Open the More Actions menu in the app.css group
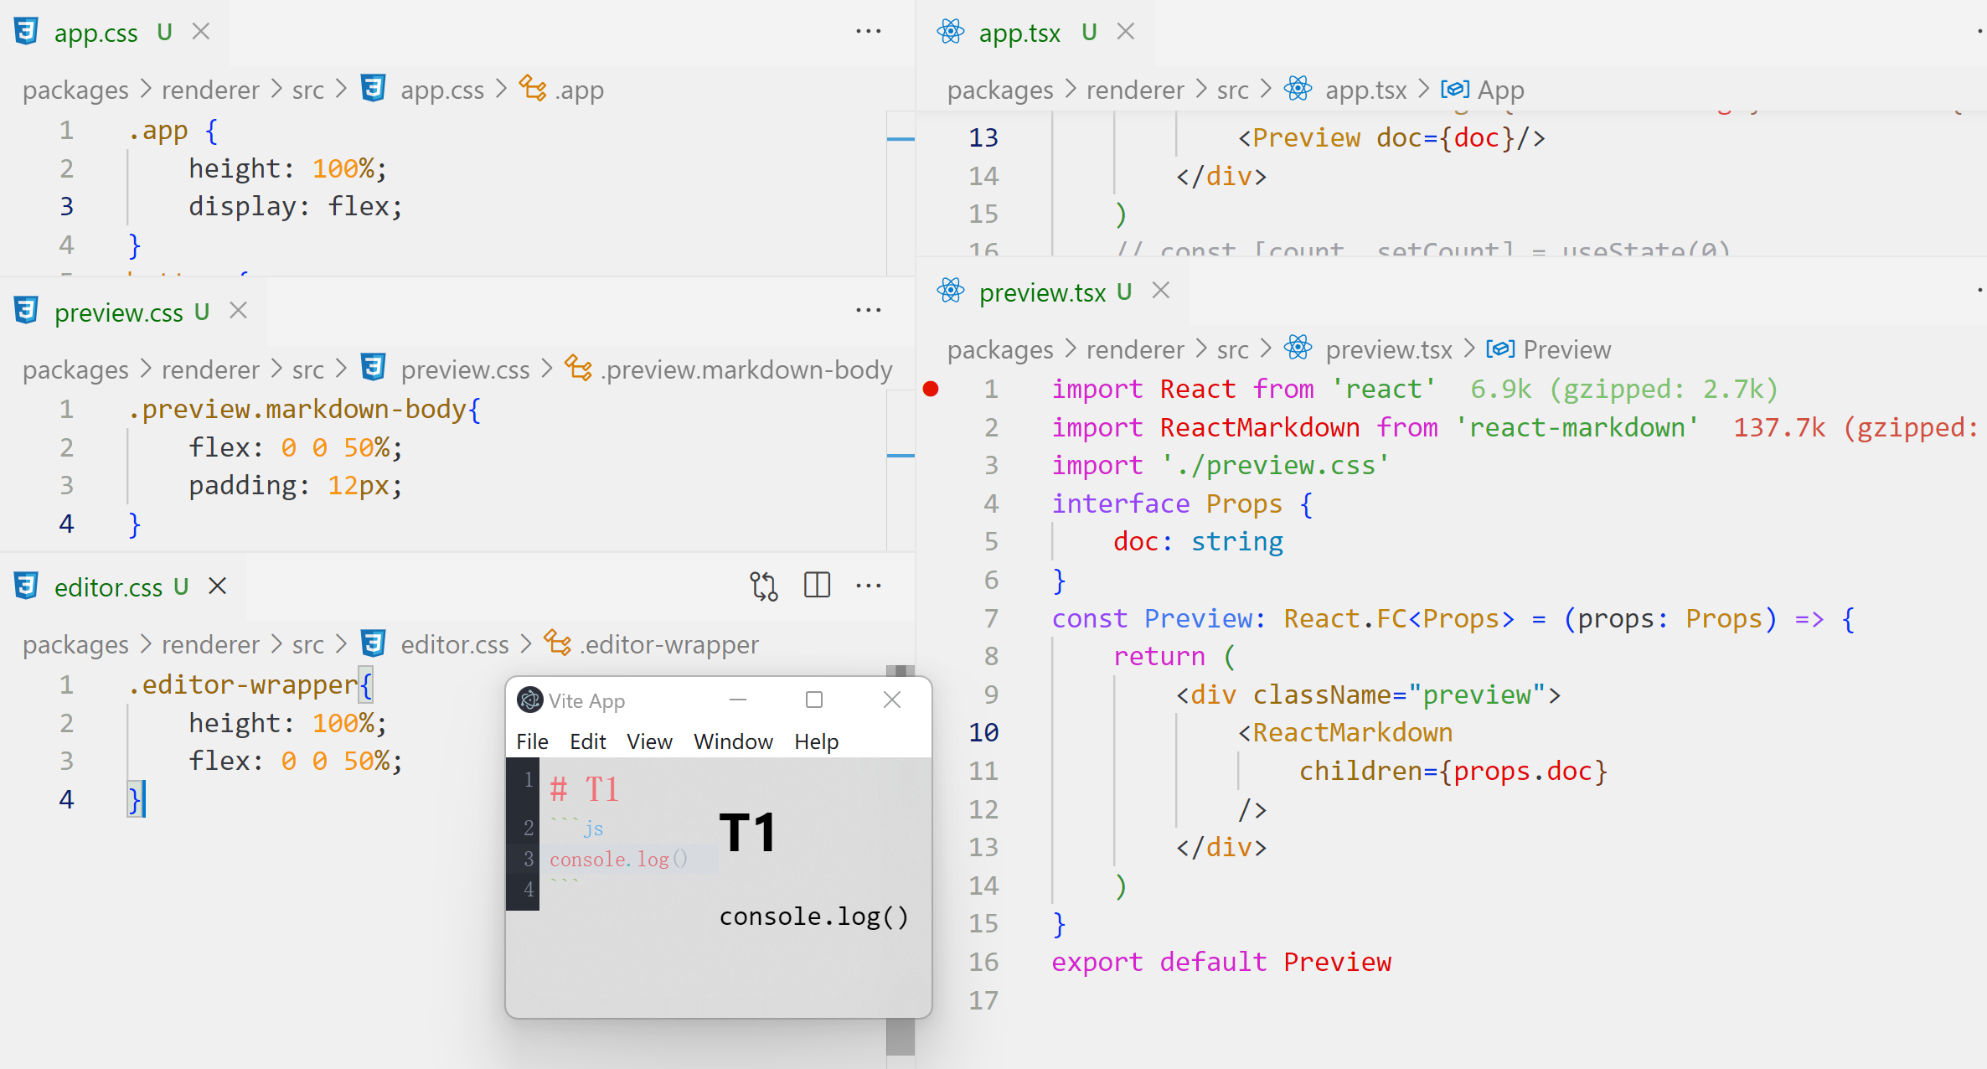Viewport: 1987px width, 1069px height. 868,32
